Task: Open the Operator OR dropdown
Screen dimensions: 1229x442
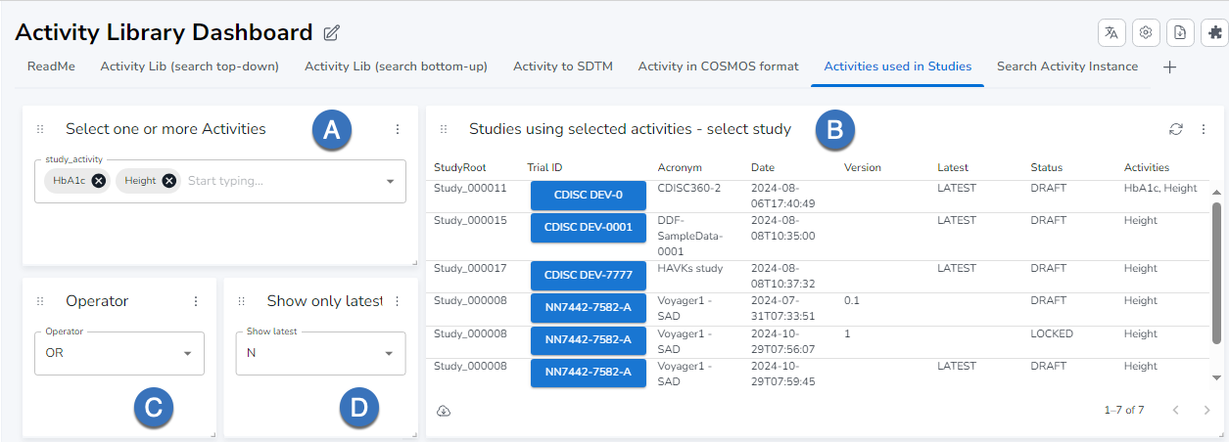Action: 118,353
